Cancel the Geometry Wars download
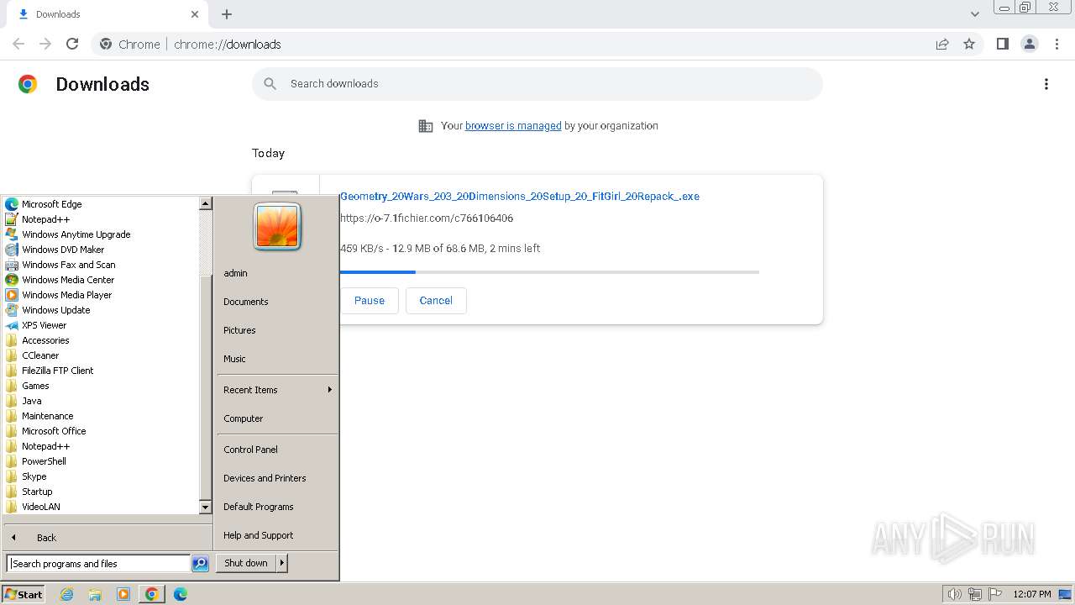 436,301
